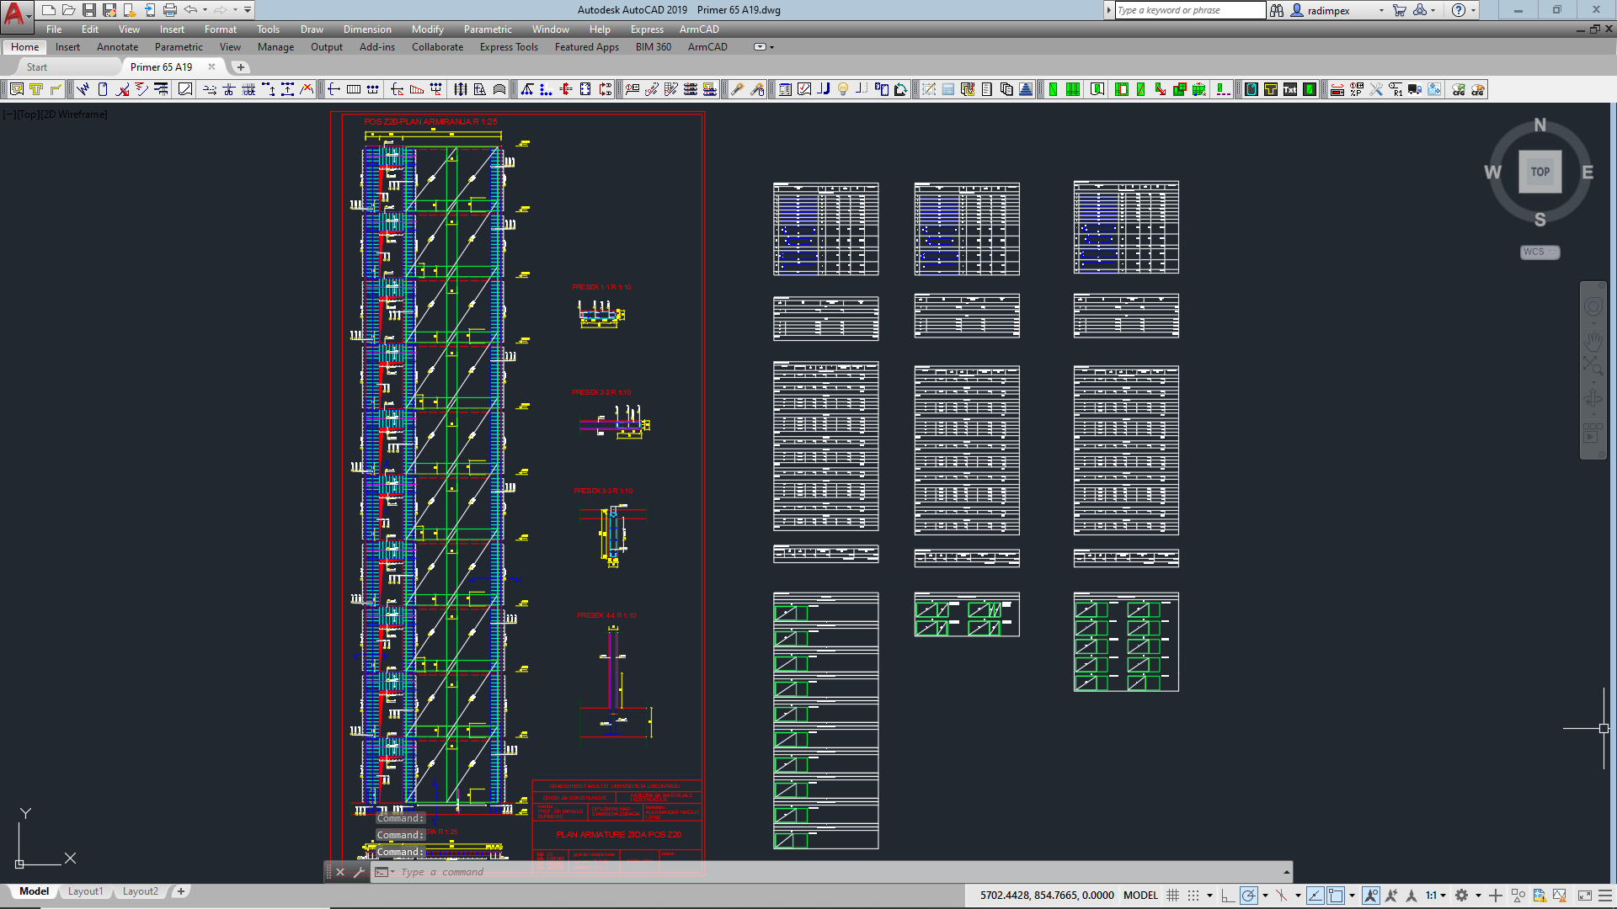Click the new drawing tab plus button

tap(241, 67)
